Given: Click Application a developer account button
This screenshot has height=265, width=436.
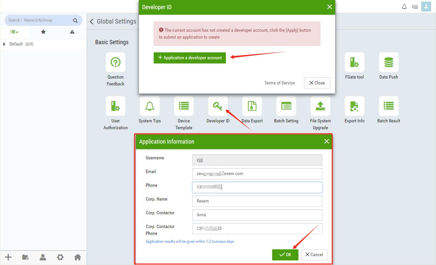Looking at the screenshot, I should click(x=190, y=58).
